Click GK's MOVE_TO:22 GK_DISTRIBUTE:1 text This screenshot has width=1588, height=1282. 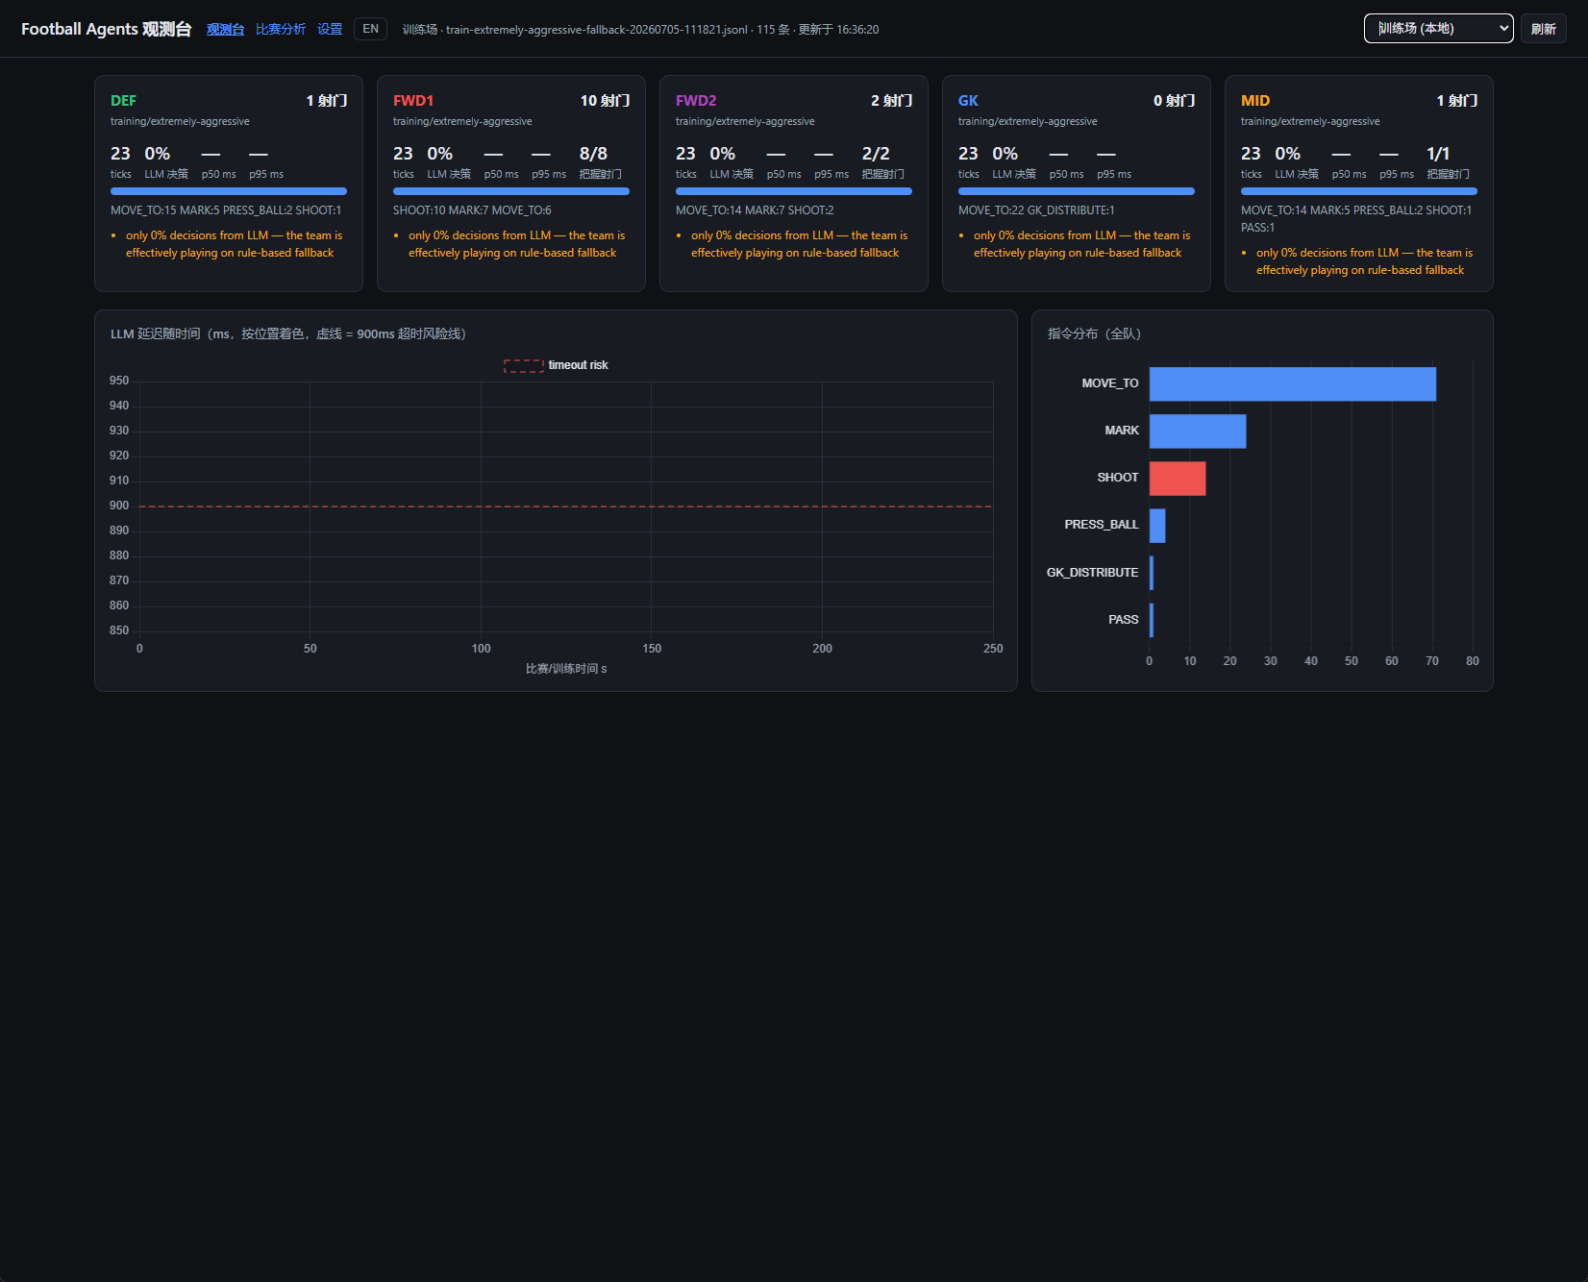[x=1036, y=210]
